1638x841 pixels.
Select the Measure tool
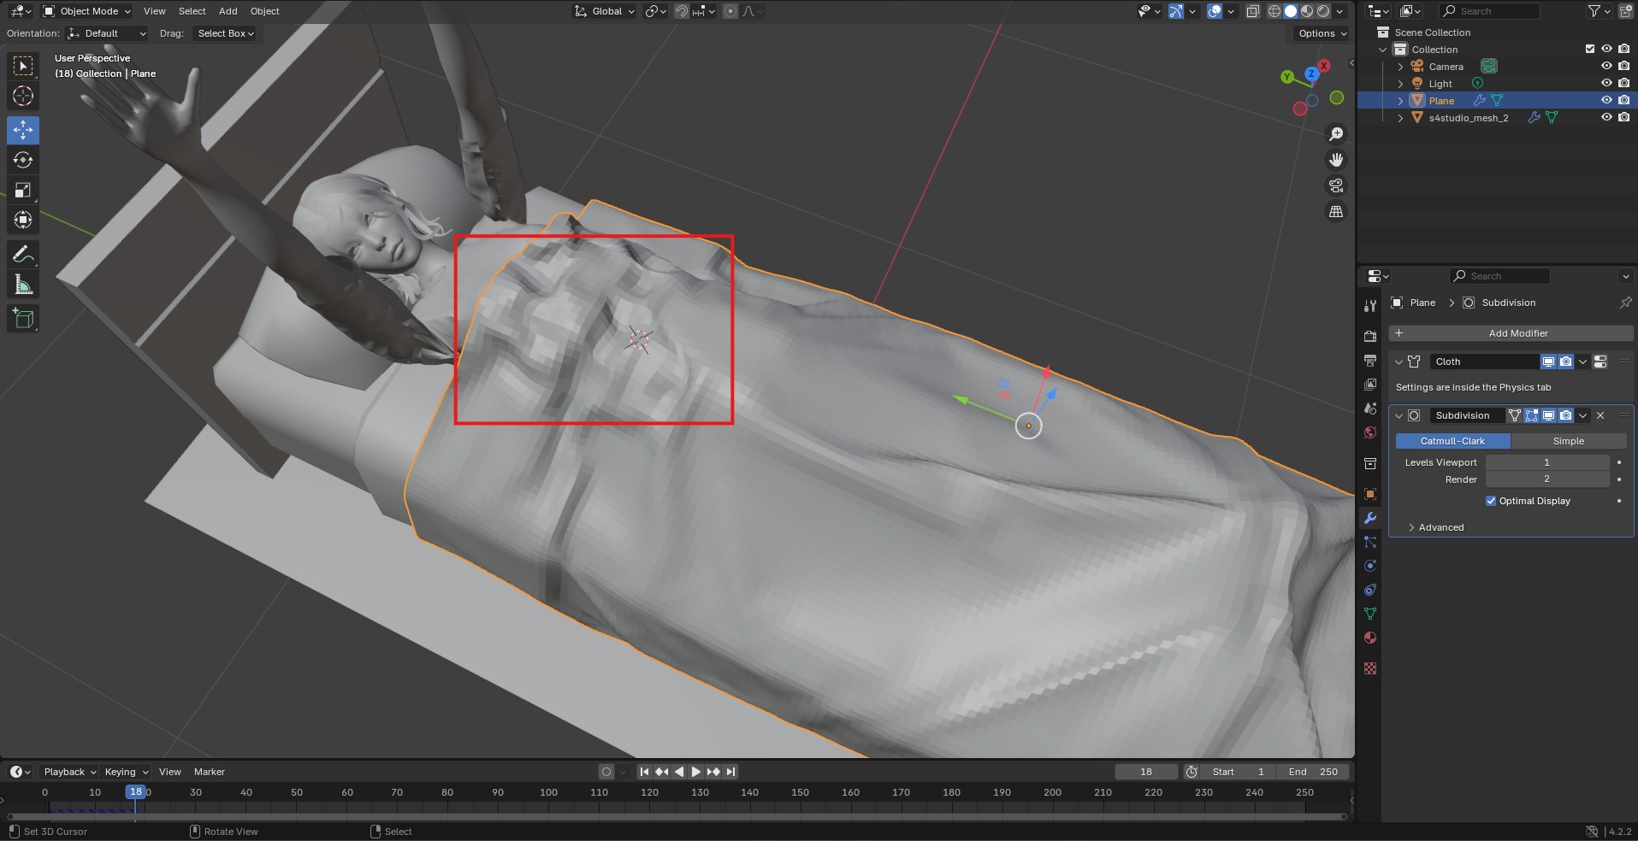pos(23,285)
